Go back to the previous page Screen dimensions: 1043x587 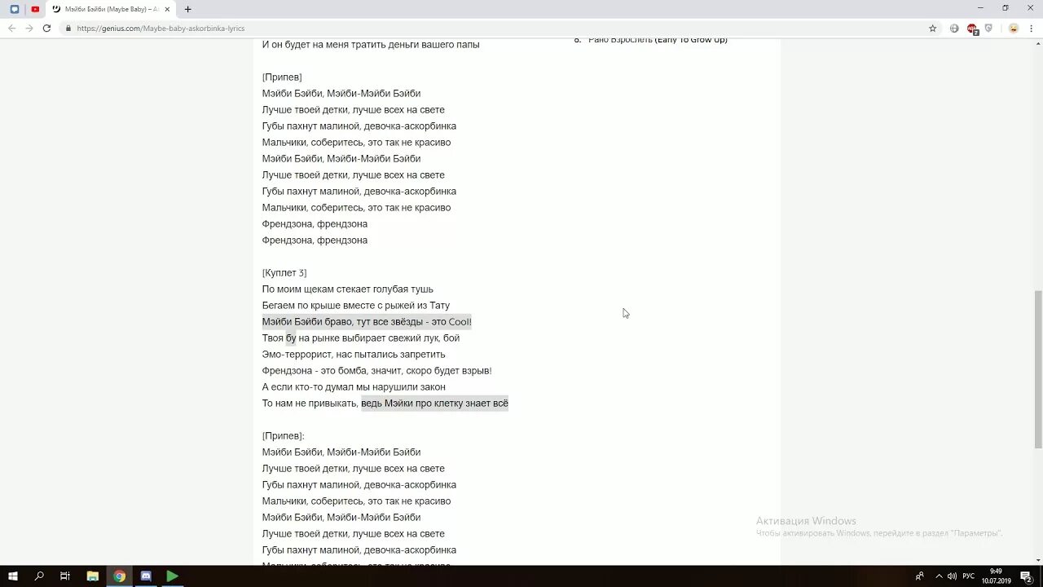[11, 28]
